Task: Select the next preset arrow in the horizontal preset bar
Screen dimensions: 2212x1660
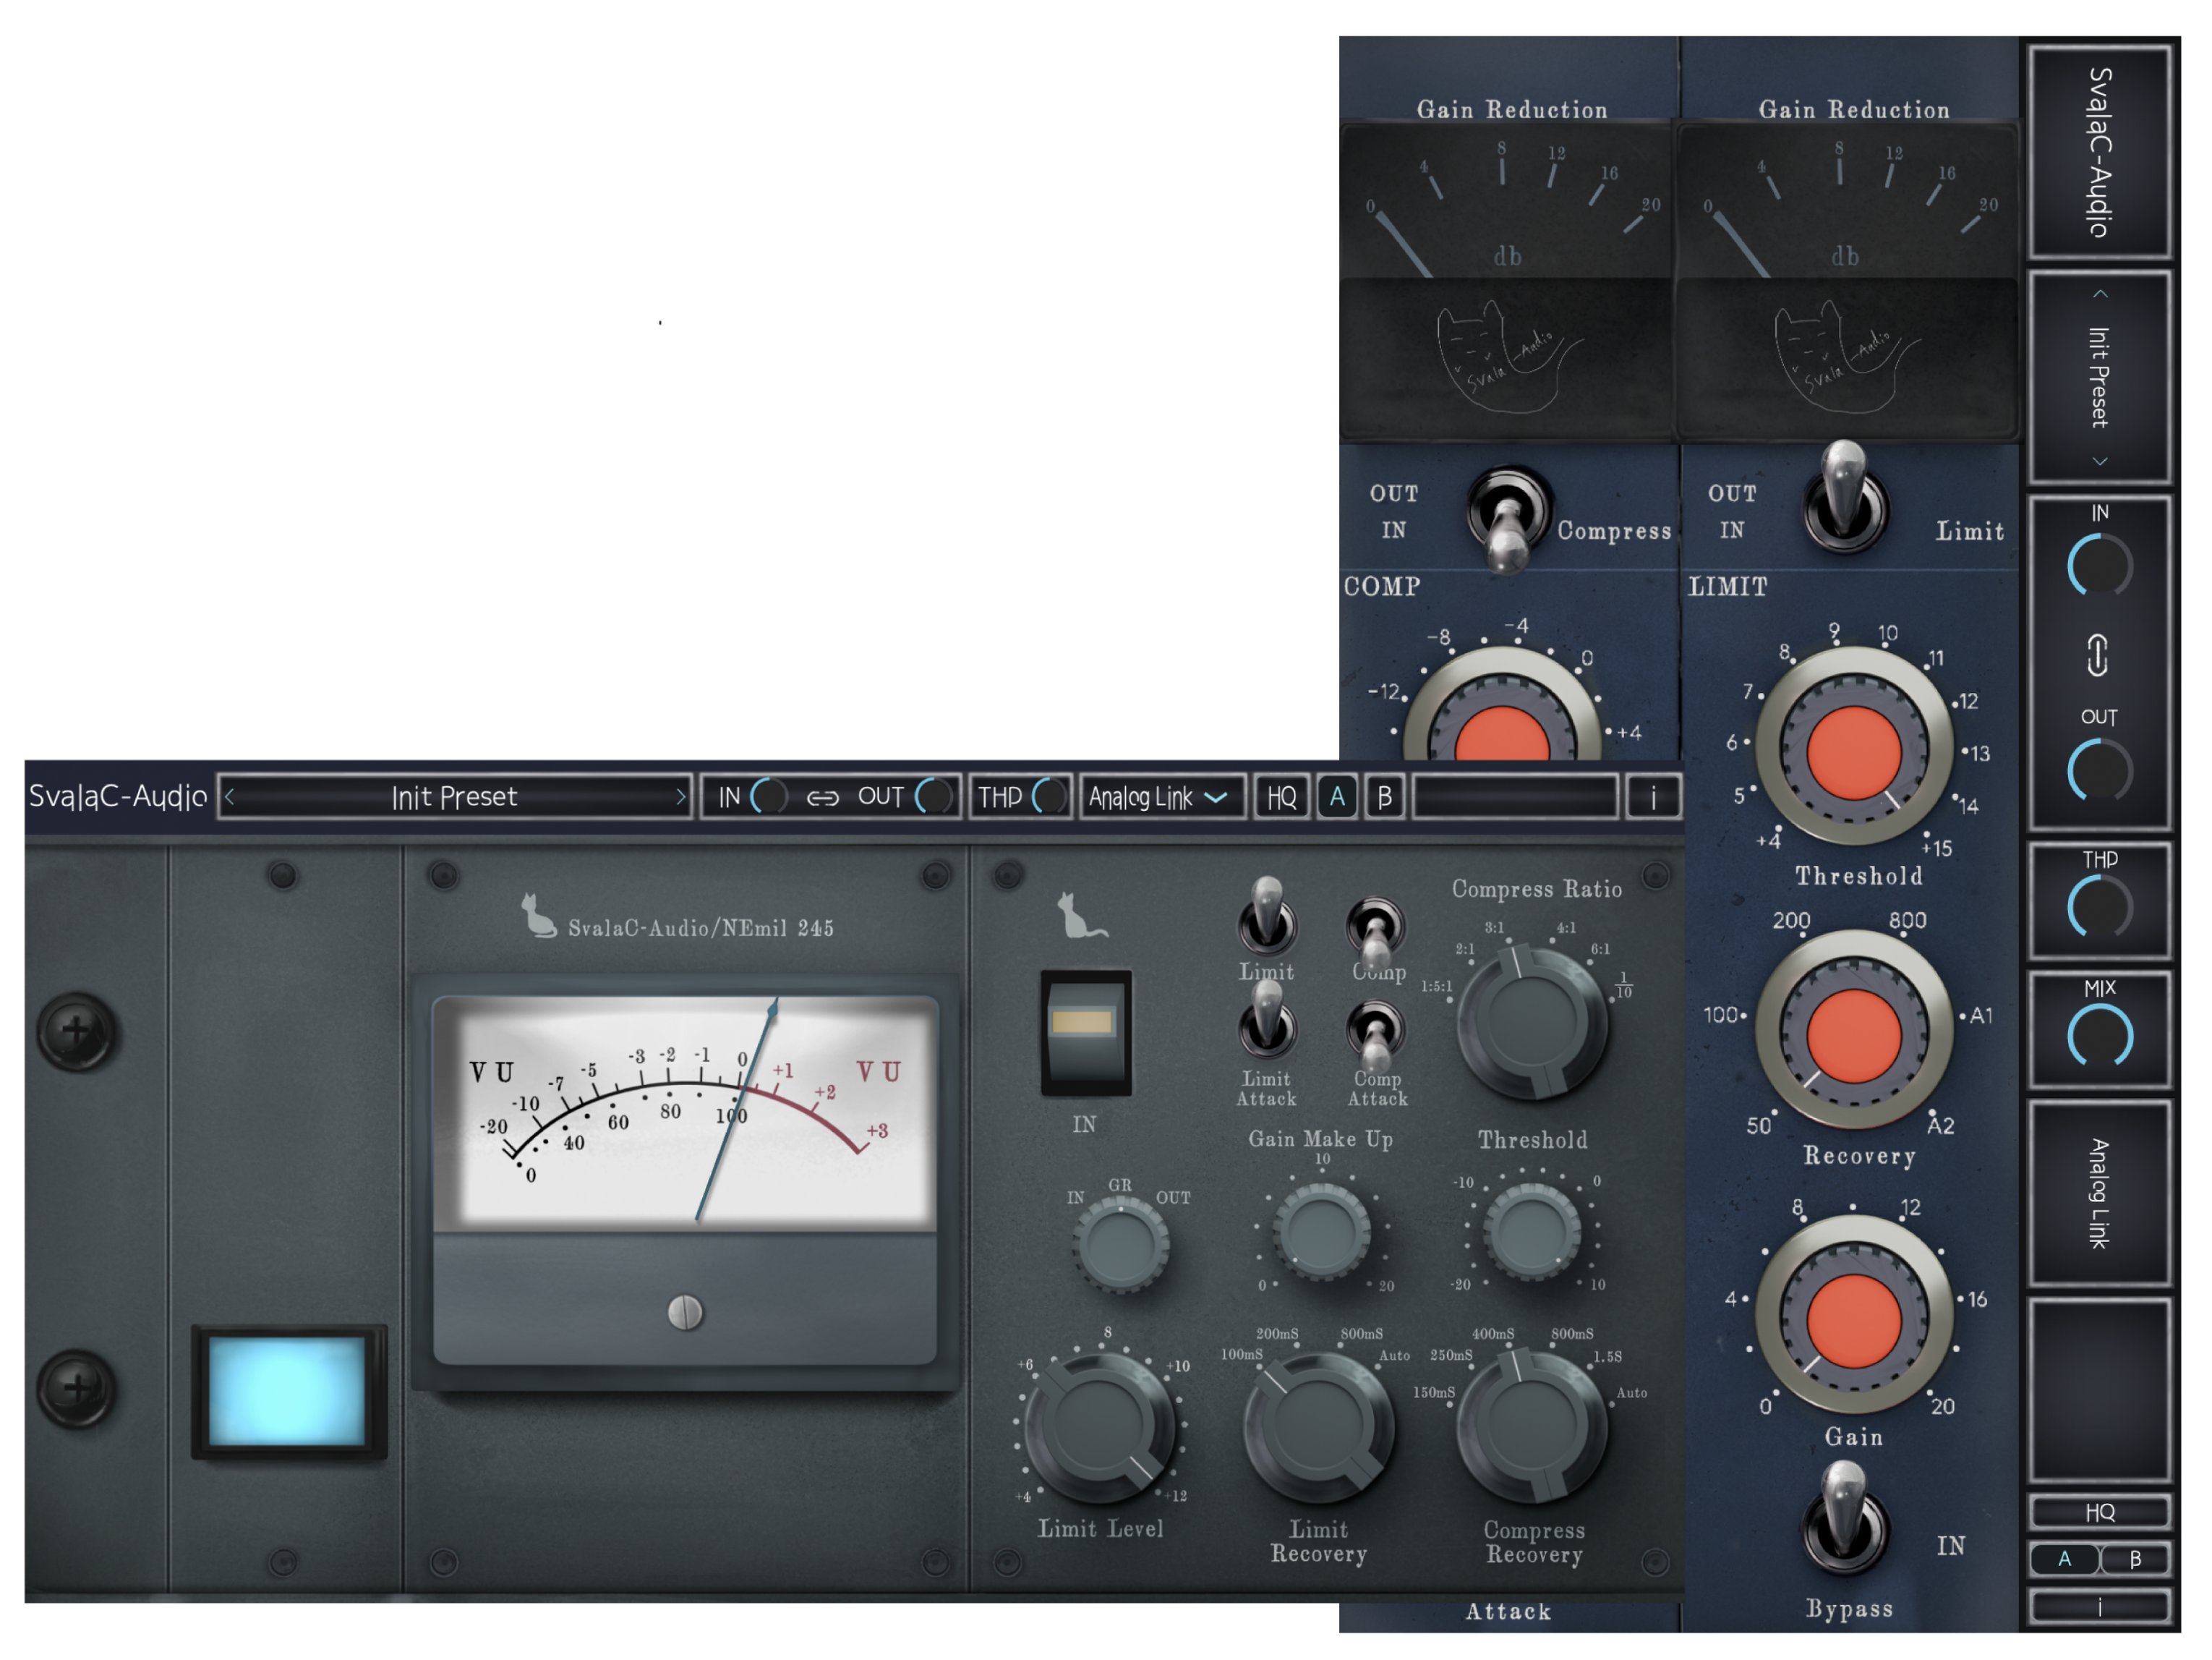Action: 680,797
